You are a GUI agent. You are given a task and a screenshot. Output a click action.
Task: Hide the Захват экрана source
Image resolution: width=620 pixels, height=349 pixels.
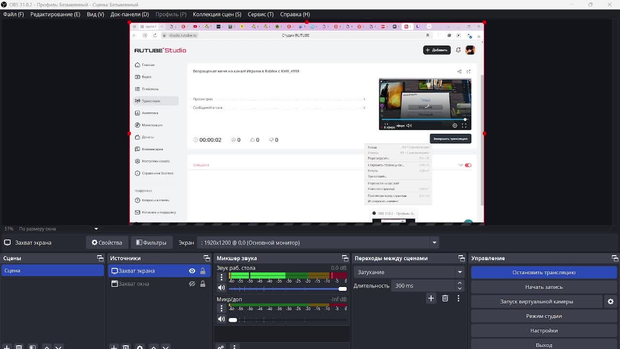[192, 271]
